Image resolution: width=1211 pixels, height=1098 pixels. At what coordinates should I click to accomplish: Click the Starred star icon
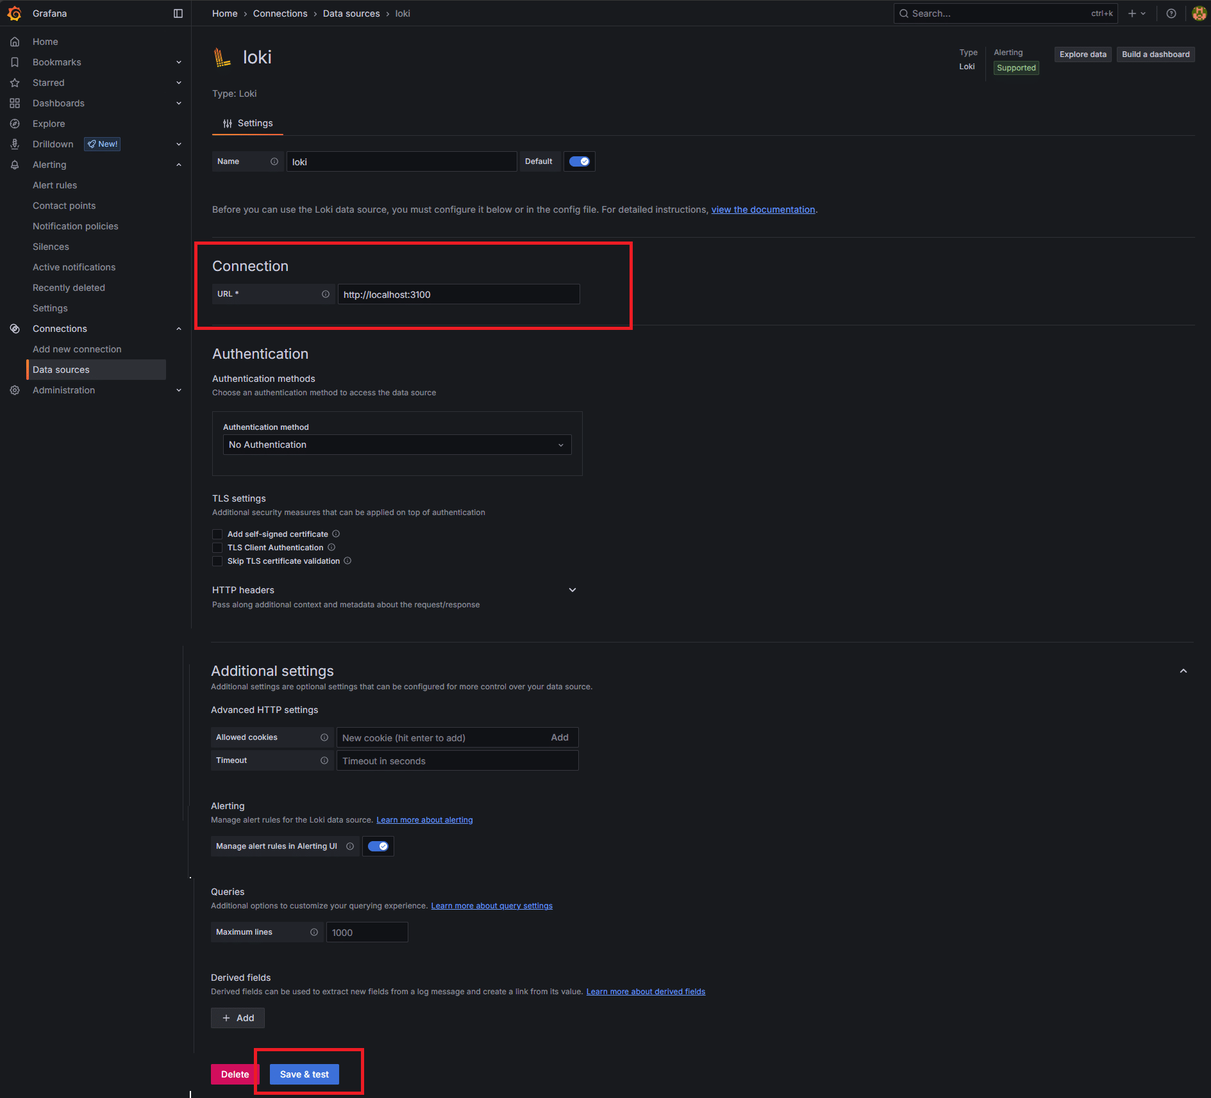15,83
